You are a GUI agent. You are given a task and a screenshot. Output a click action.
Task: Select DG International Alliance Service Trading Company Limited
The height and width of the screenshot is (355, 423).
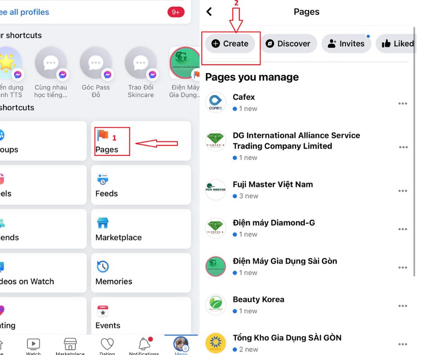[296, 141]
